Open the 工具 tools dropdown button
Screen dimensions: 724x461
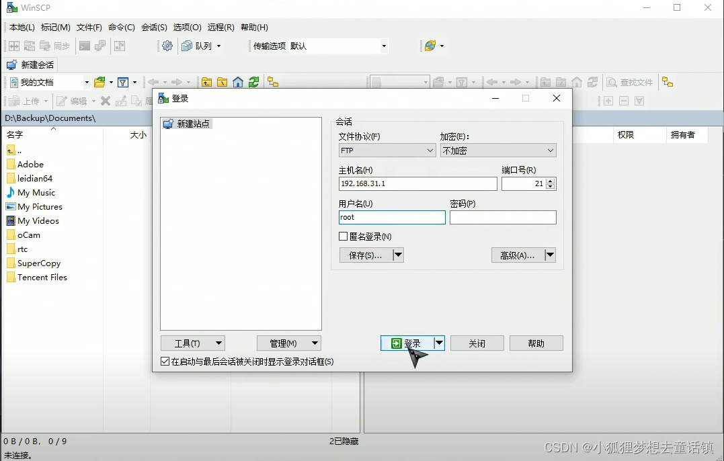pos(192,343)
